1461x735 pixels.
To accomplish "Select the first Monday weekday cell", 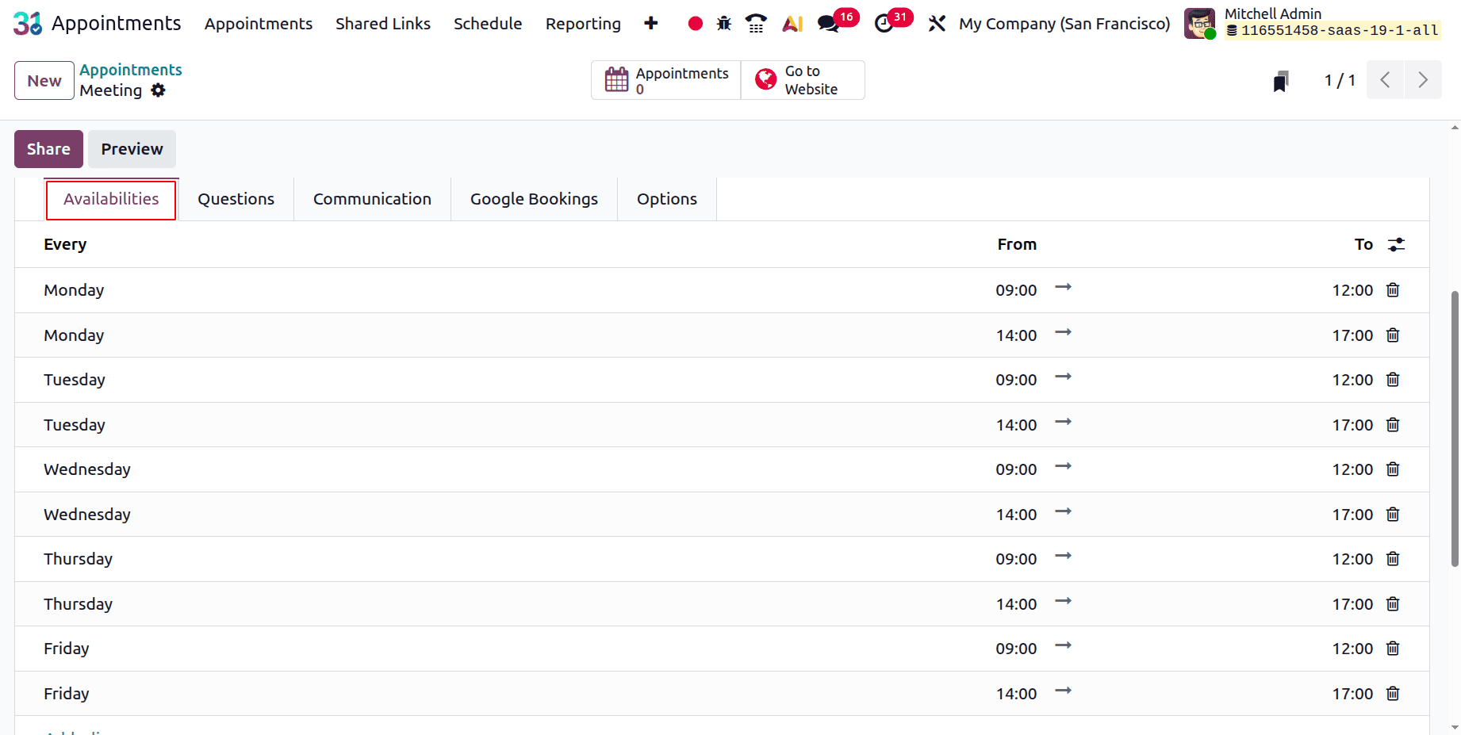I will click(74, 290).
